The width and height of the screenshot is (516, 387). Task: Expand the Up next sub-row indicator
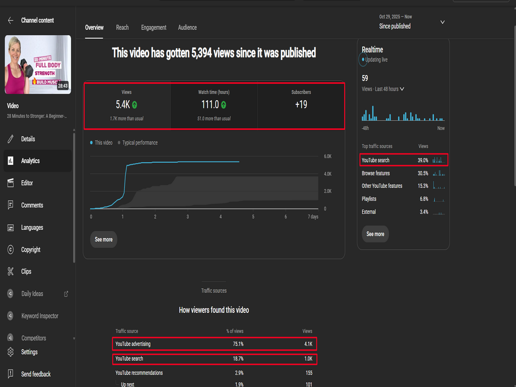pyautogui.click(x=117, y=383)
